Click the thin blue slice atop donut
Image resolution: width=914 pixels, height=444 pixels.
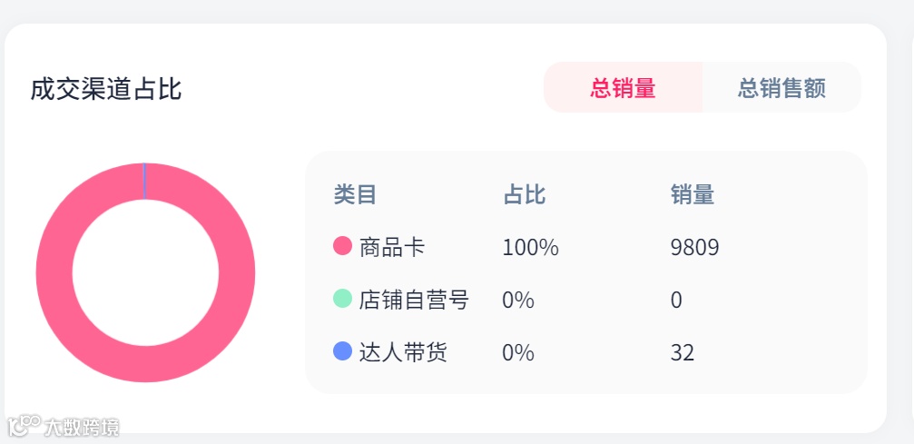point(144,180)
